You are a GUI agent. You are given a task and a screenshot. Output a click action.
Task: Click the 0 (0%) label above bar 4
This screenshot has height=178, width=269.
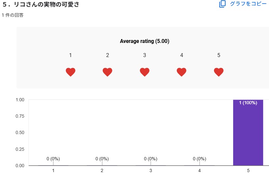[x=199, y=159]
